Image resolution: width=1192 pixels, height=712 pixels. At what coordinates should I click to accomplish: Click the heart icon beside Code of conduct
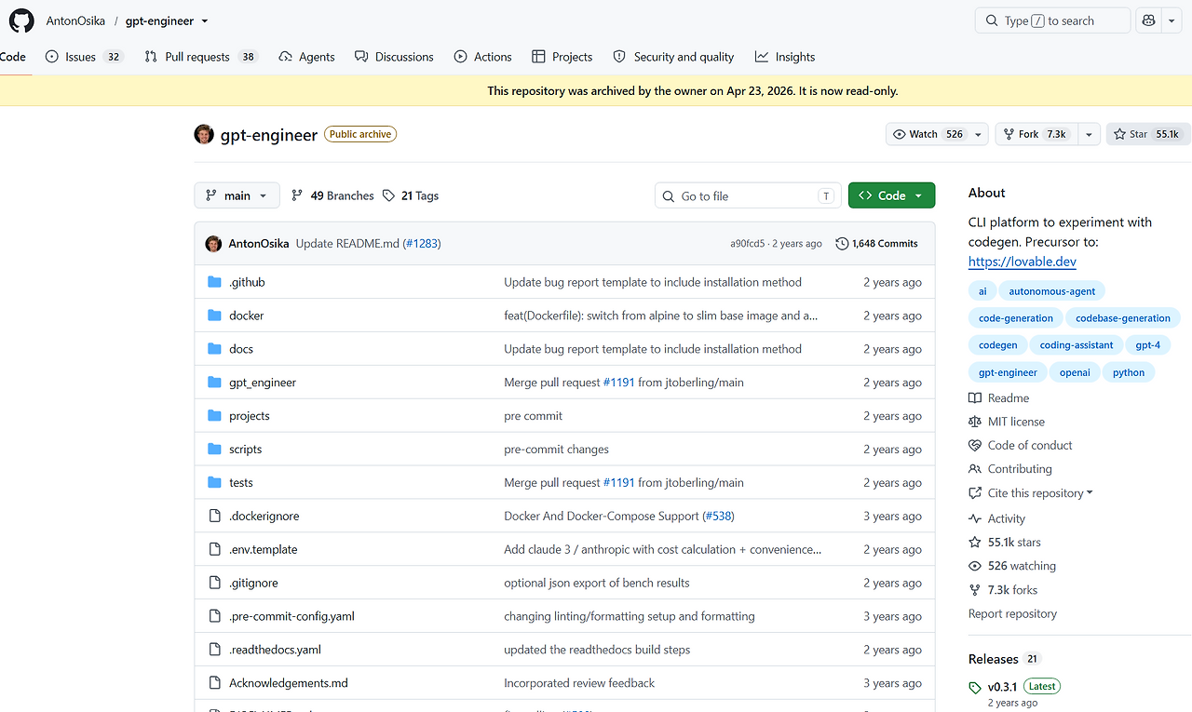point(975,446)
